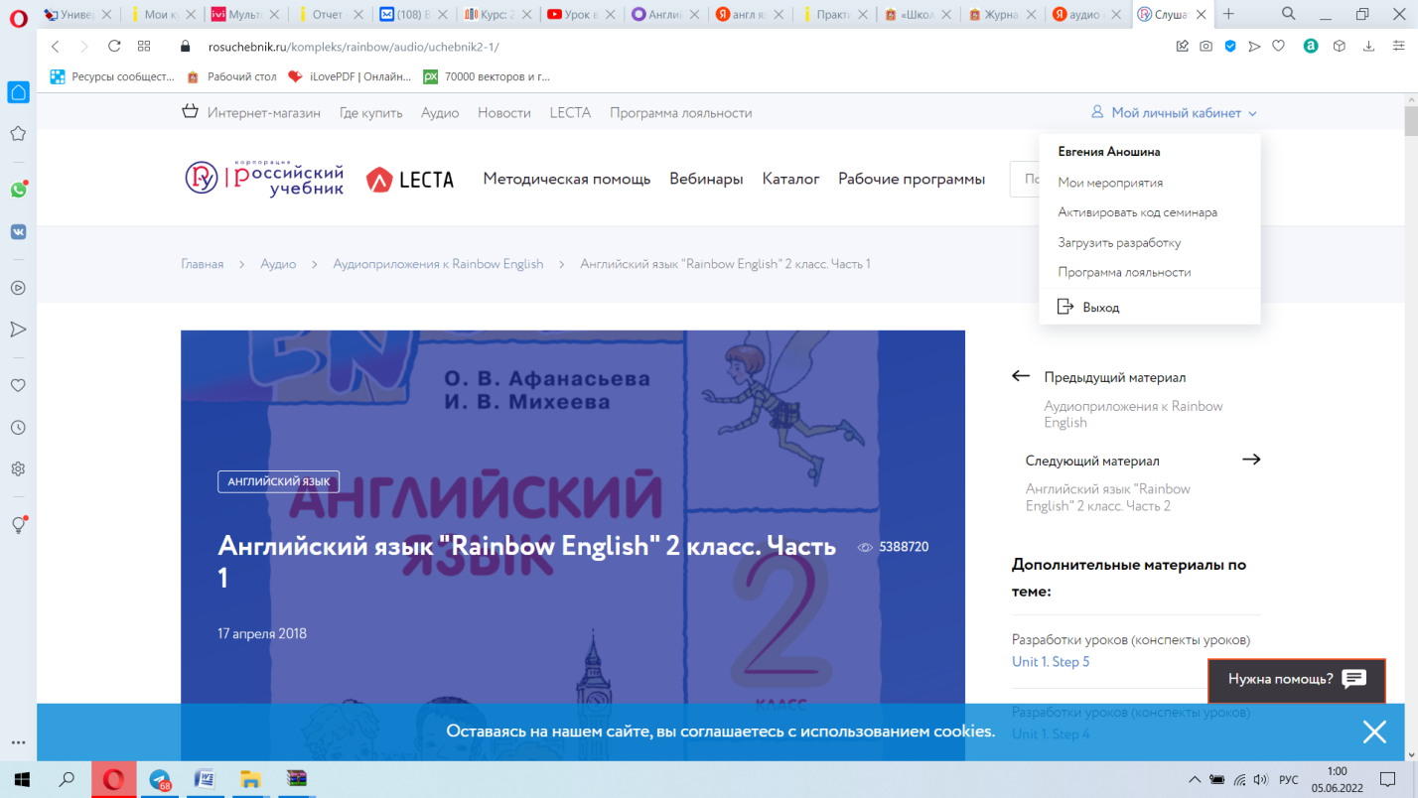Open the Нужна помощь? chat button
This screenshot has width=1418, height=798.
[x=1296, y=680]
